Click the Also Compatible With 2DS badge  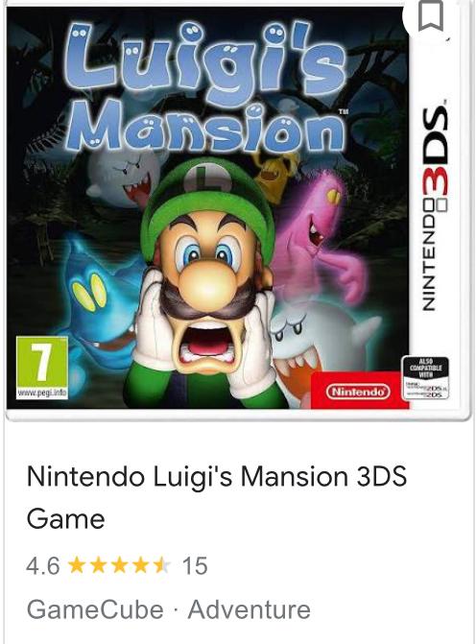point(425,378)
